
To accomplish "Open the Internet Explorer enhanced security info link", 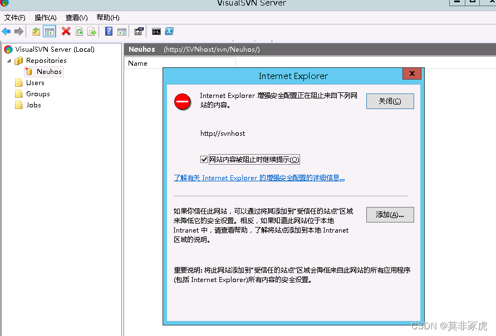I will (259, 177).
